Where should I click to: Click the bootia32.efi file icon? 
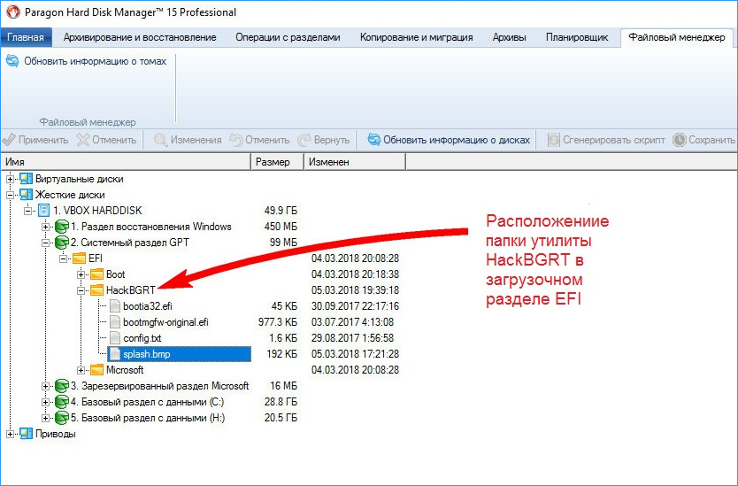click(x=115, y=306)
